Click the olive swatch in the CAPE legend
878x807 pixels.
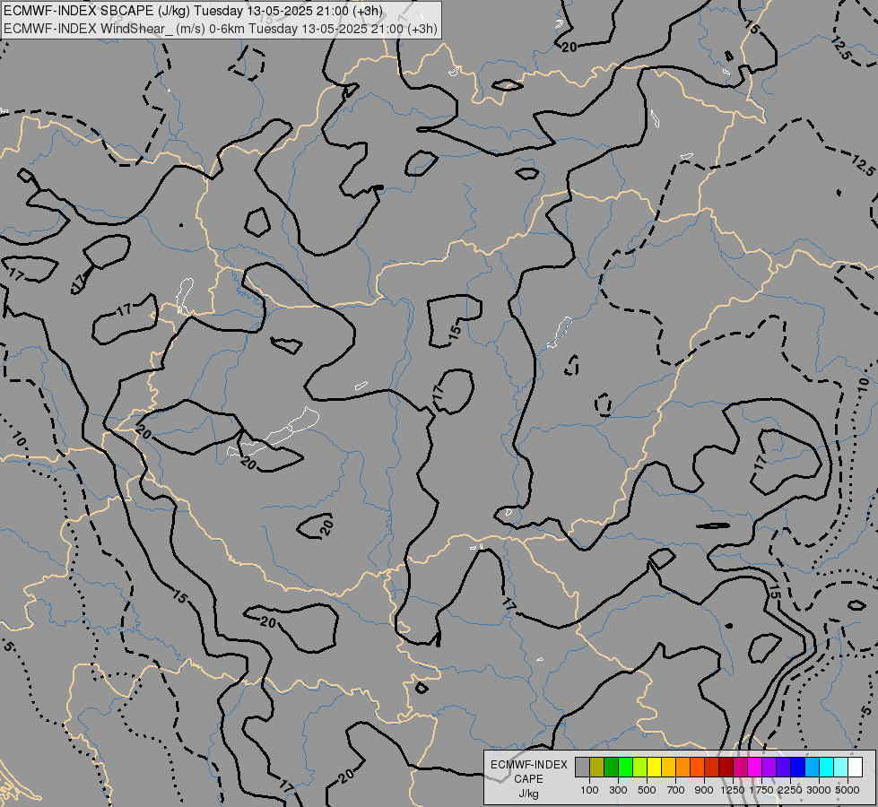click(597, 767)
